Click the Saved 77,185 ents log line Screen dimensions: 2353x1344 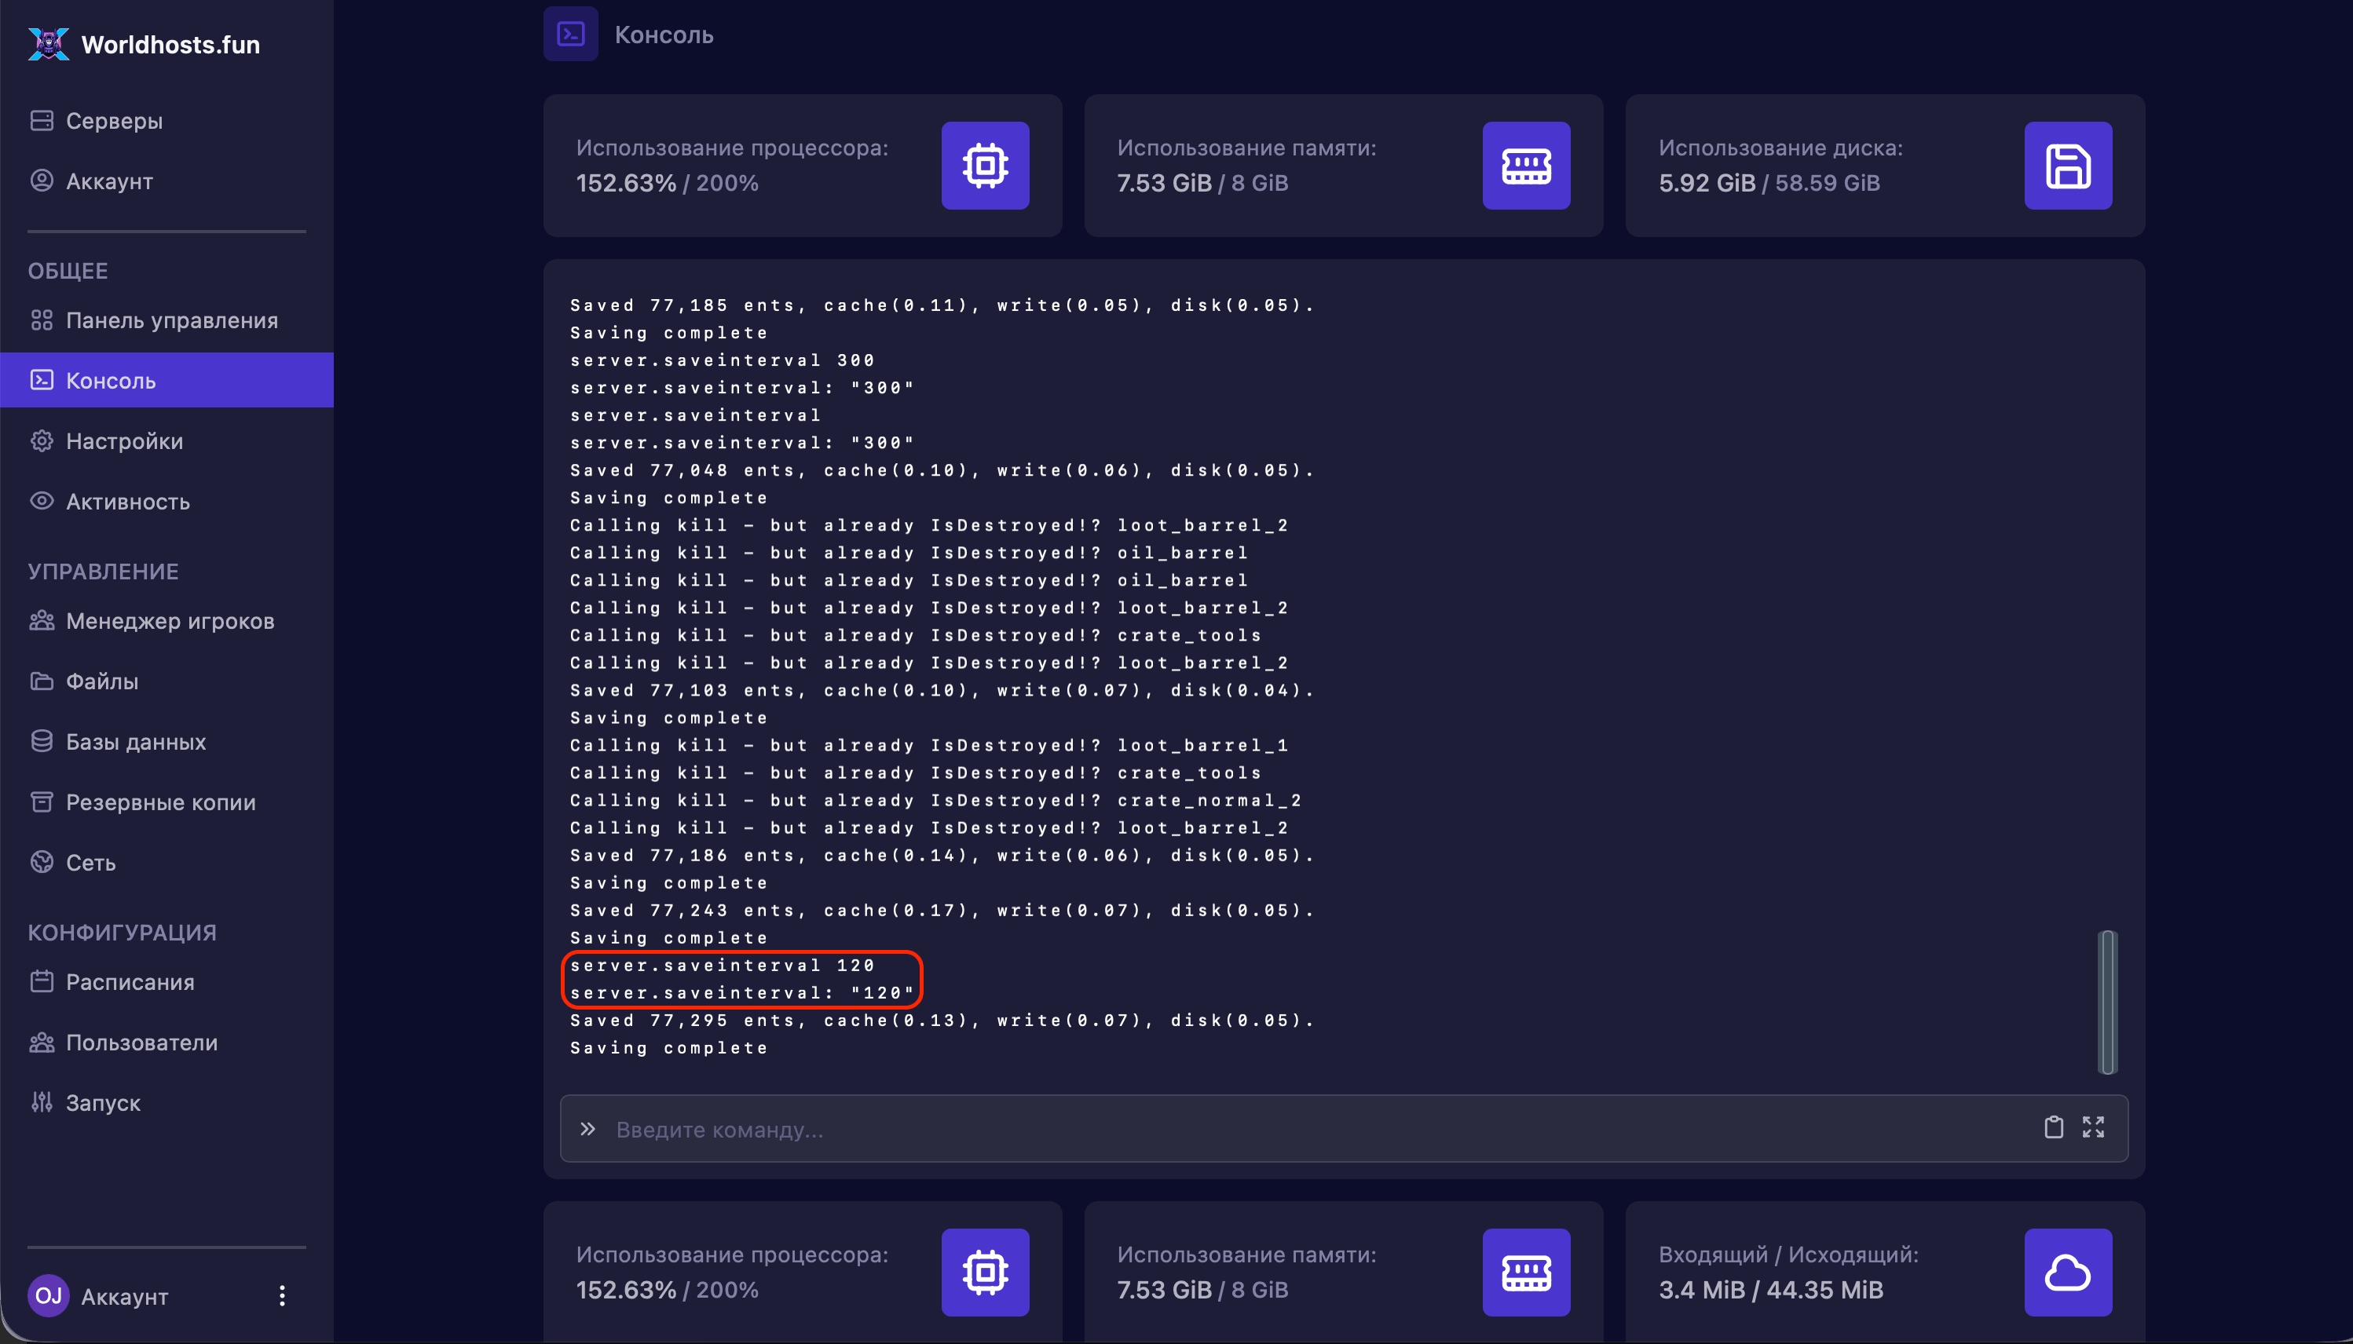point(942,305)
